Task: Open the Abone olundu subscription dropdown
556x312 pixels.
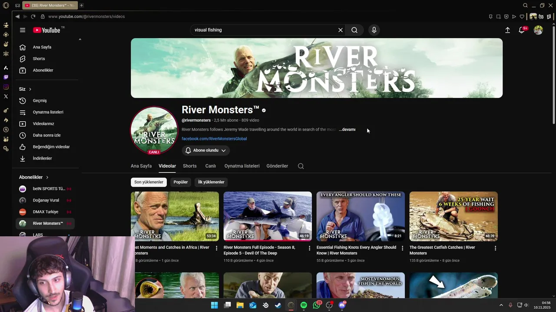Action: tap(205, 150)
